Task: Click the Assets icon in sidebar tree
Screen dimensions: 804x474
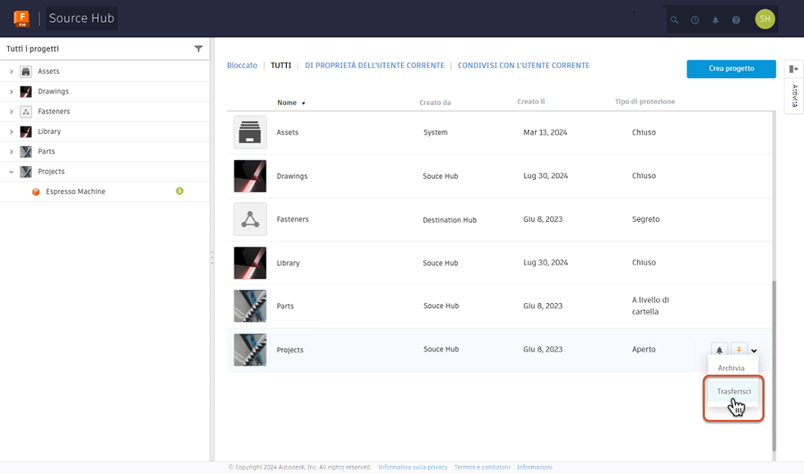Action: tap(25, 71)
